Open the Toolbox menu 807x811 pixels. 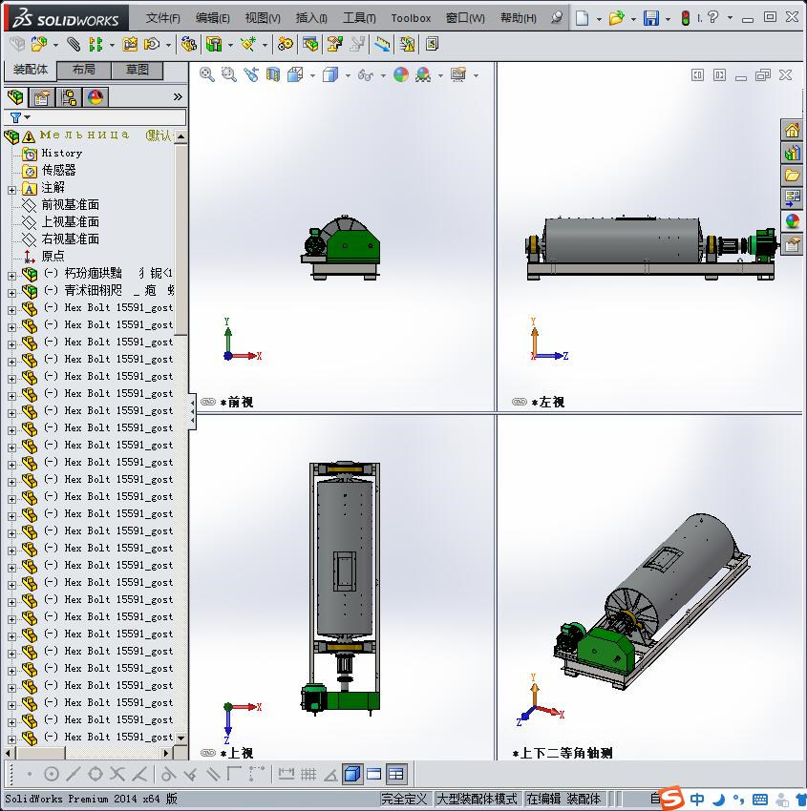click(x=411, y=18)
